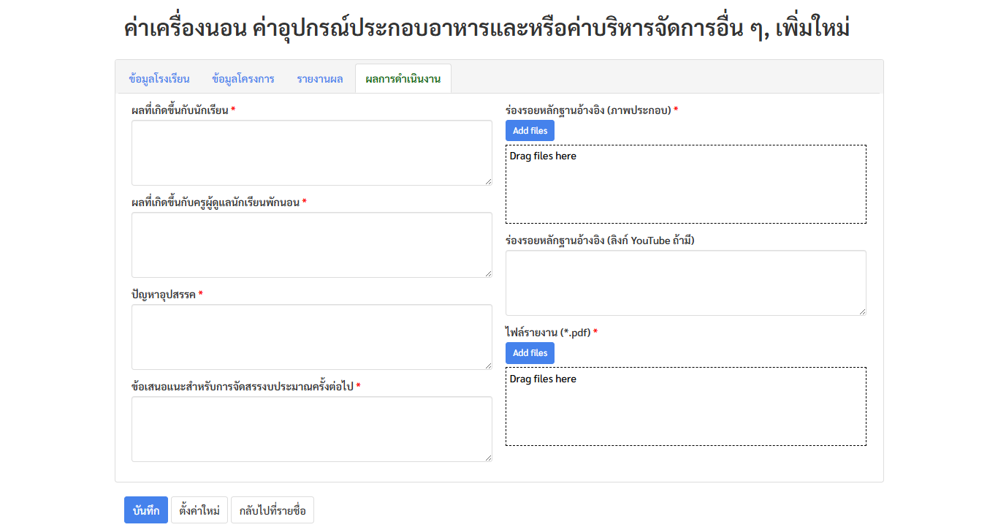Click resize grip of YouTube link text area
The height and width of the screenshot is (530, 998).
click(x=862, y=311)
